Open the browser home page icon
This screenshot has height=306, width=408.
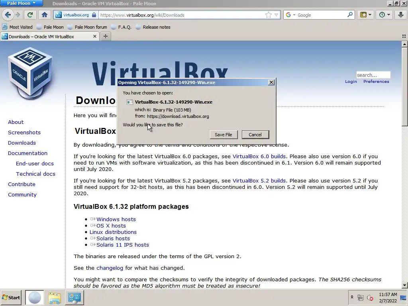tap(45, 15)
